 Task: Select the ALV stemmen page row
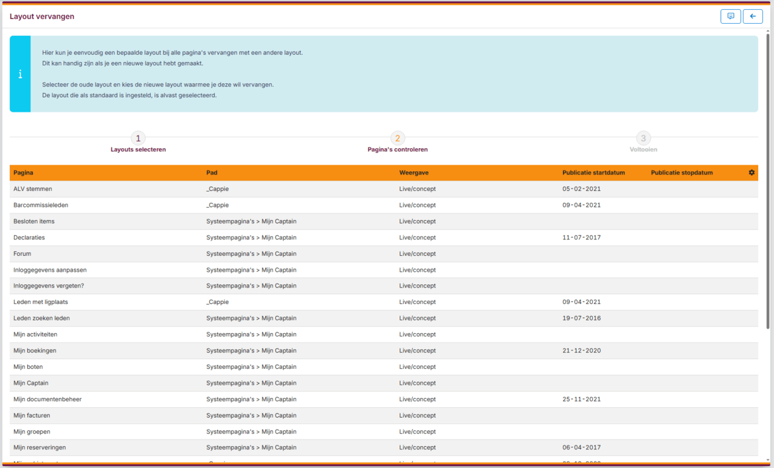[32, 189]
